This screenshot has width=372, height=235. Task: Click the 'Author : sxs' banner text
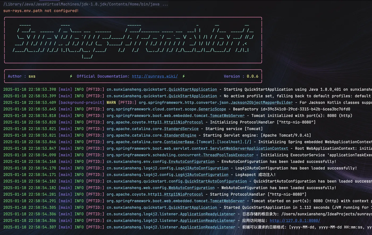(22, 76)
